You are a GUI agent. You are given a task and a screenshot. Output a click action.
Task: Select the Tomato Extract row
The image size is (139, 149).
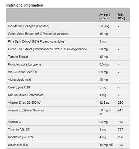pos(68,57)
